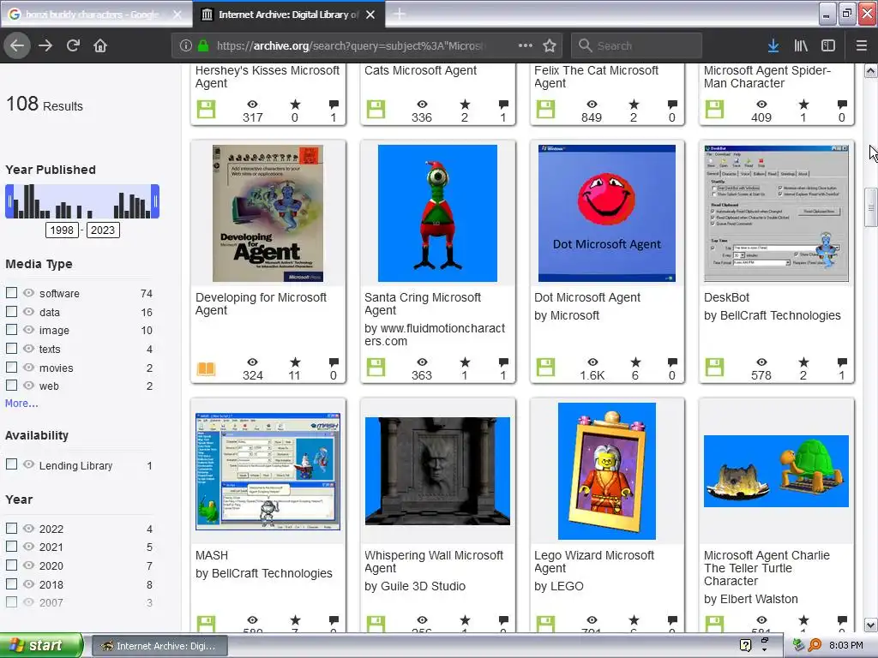Open a new browser tab
The width and height of the screenshot is (878, 658).
pyautogui.click(x=400, y=14)
